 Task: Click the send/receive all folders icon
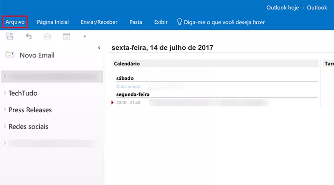(10, 37)
